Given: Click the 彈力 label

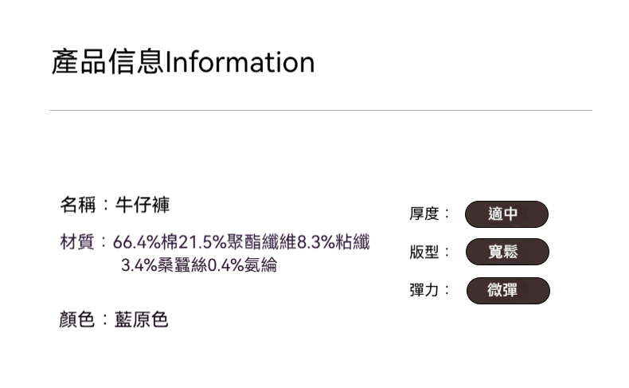Looking at the screenshot, I should [425, 290].
